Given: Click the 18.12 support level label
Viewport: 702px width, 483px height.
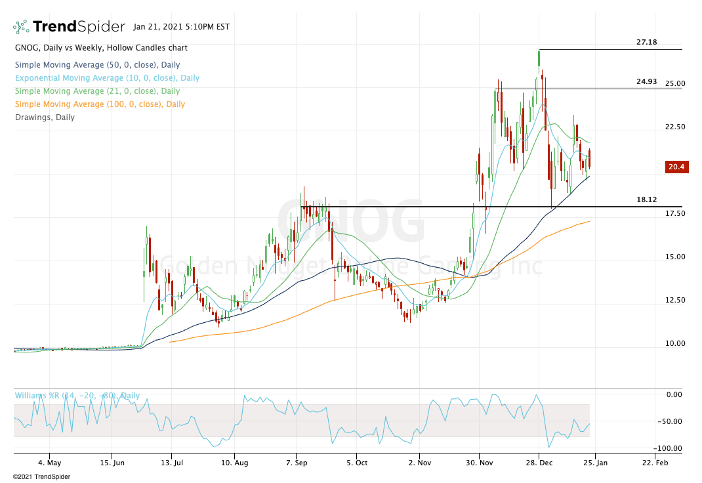Looking at the screenshot, I should (x=646, y=199).
